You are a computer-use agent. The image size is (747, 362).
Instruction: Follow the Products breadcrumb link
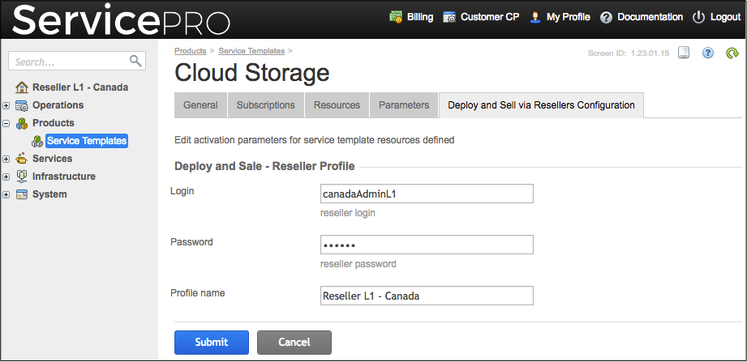tap(190, 51)
